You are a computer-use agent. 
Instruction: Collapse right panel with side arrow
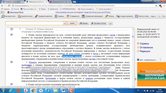pyautogui.click(x=135, y=79)
